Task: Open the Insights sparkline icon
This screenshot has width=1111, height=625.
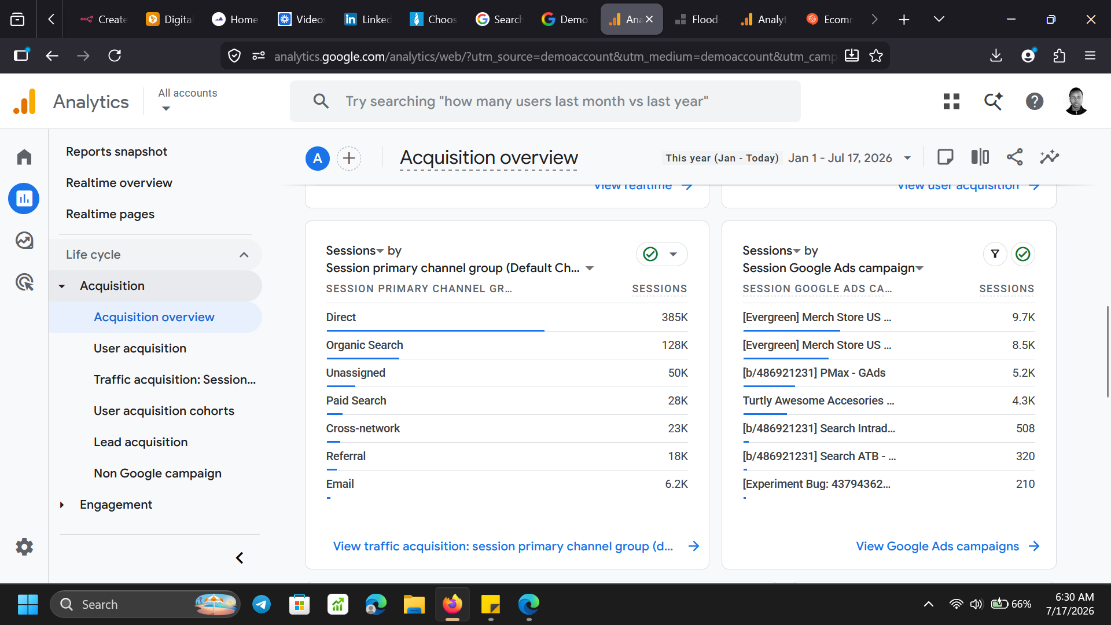Action: (1050, 157)
